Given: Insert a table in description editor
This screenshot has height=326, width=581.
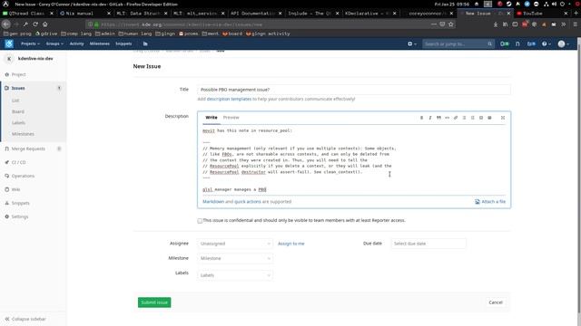Looking at the screenshot, I should click(x=489, y=118).
